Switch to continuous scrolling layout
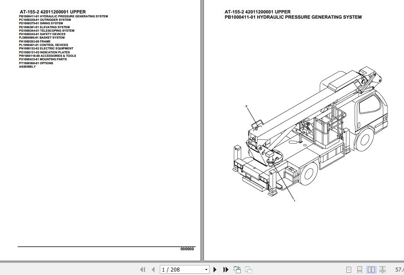Viewport: 404px width, 275px height. (x=359, y=269)
